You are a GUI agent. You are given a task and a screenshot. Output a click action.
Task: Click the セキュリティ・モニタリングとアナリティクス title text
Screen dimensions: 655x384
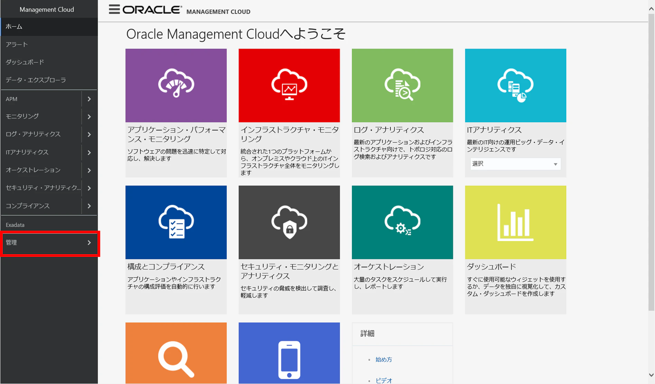point(290,271)
